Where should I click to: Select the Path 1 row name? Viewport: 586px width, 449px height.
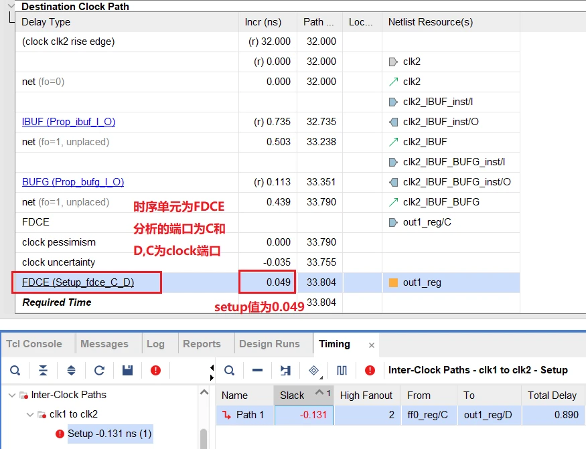(250, 415)
